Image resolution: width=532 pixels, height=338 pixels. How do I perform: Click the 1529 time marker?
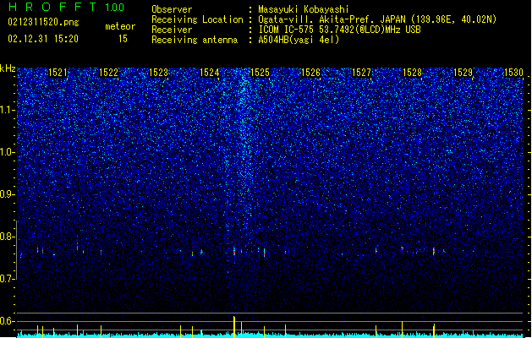[463, 73]
